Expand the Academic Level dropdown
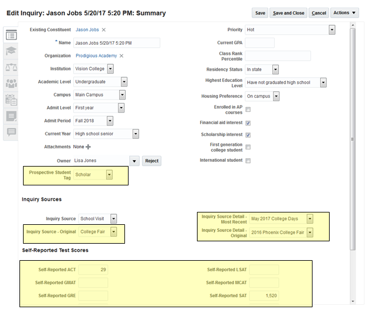365x309 pixels. 124,82
